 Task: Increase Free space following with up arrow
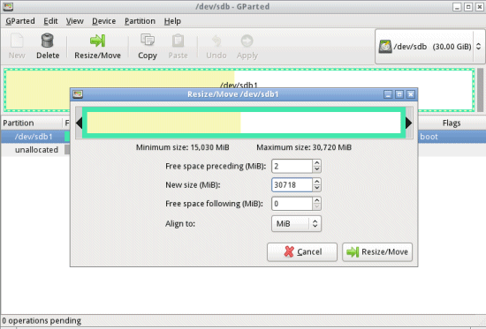(x=316, y=200)
